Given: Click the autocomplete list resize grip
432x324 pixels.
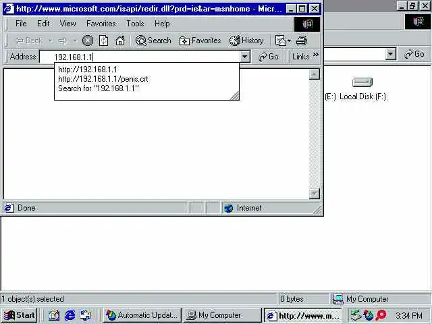Looking at the screenshot, I should 234,96.
